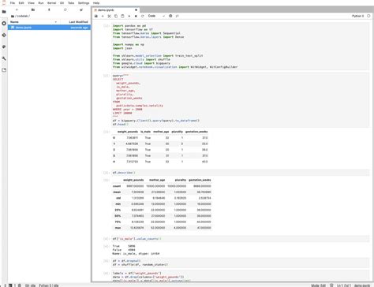
Task: Create a new folder in file browser
Action: [33, 9]
